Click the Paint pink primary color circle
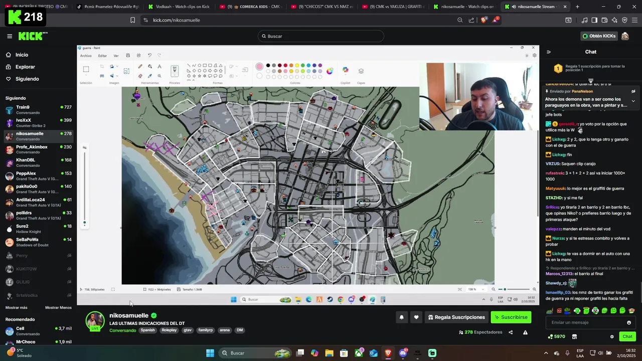Screen dimensions: 642x361 click(x=259, y=67)
